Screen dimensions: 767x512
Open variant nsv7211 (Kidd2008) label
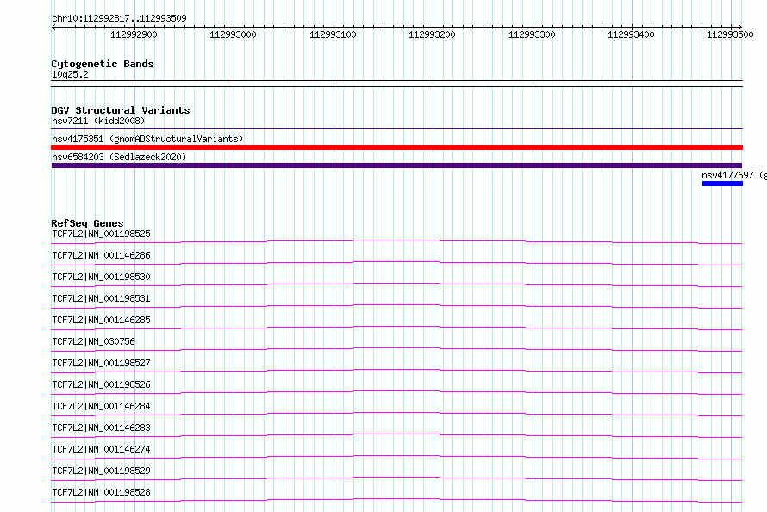point(98,121)
